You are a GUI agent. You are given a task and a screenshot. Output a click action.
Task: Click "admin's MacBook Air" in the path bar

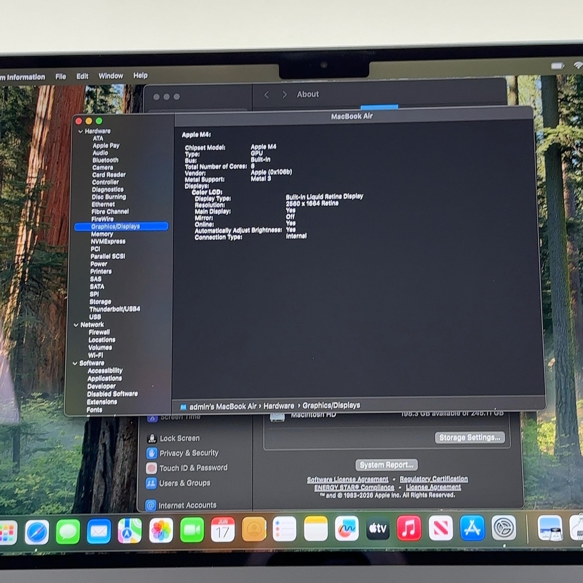(223, 407)
